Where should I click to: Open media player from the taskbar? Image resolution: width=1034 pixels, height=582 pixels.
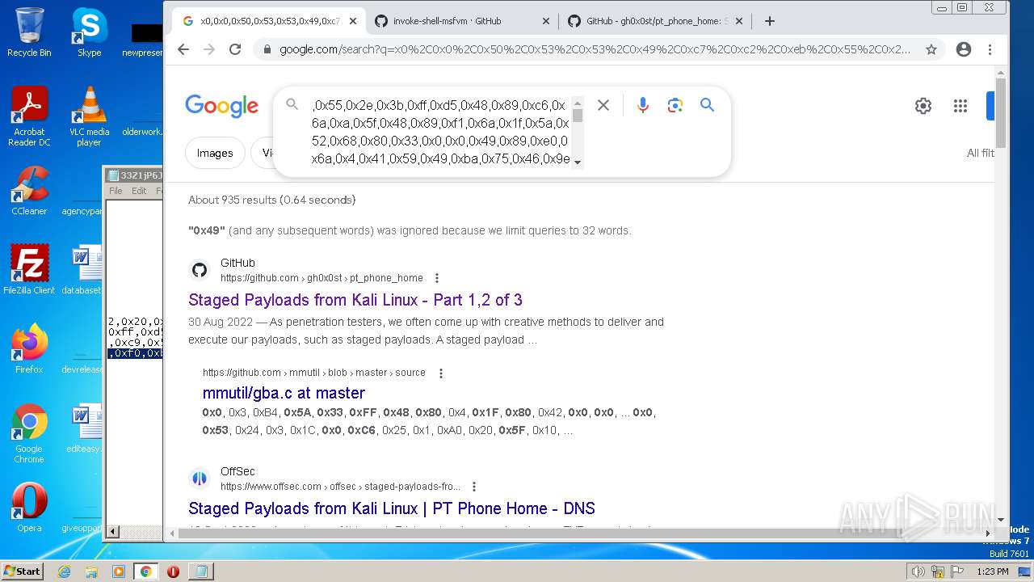pos(119,571)
